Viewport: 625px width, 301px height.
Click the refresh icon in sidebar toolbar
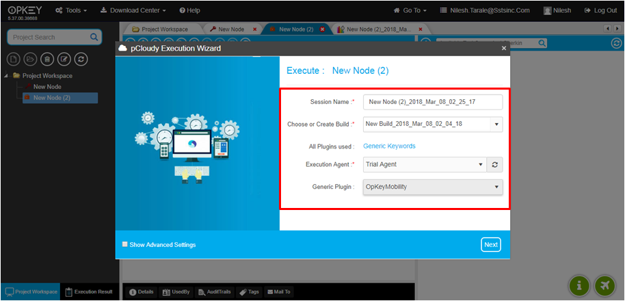coord(81,60)
